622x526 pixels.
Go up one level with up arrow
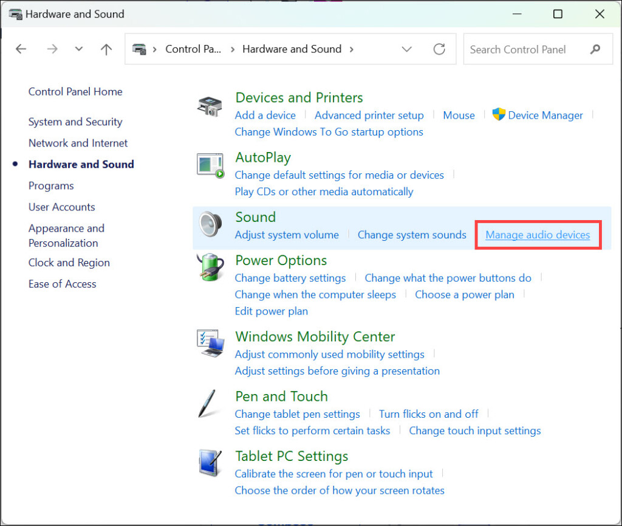click(106, 49)
